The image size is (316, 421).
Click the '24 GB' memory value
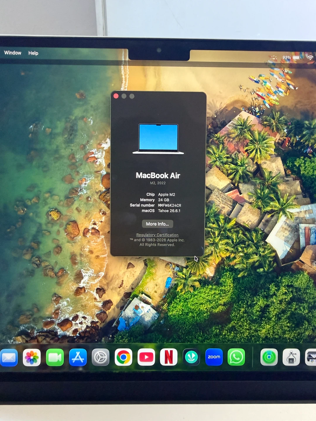(x=164, y=200)
